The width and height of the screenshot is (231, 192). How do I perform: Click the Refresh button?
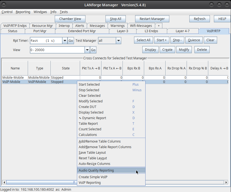point(199,19)
